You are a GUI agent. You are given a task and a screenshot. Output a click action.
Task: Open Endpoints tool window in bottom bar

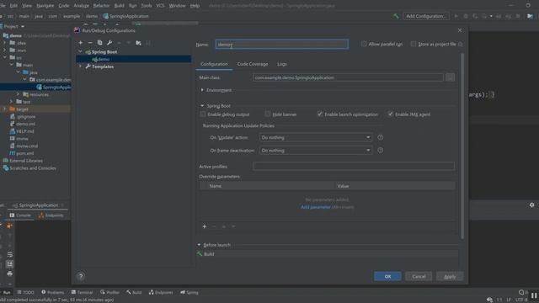161,292
